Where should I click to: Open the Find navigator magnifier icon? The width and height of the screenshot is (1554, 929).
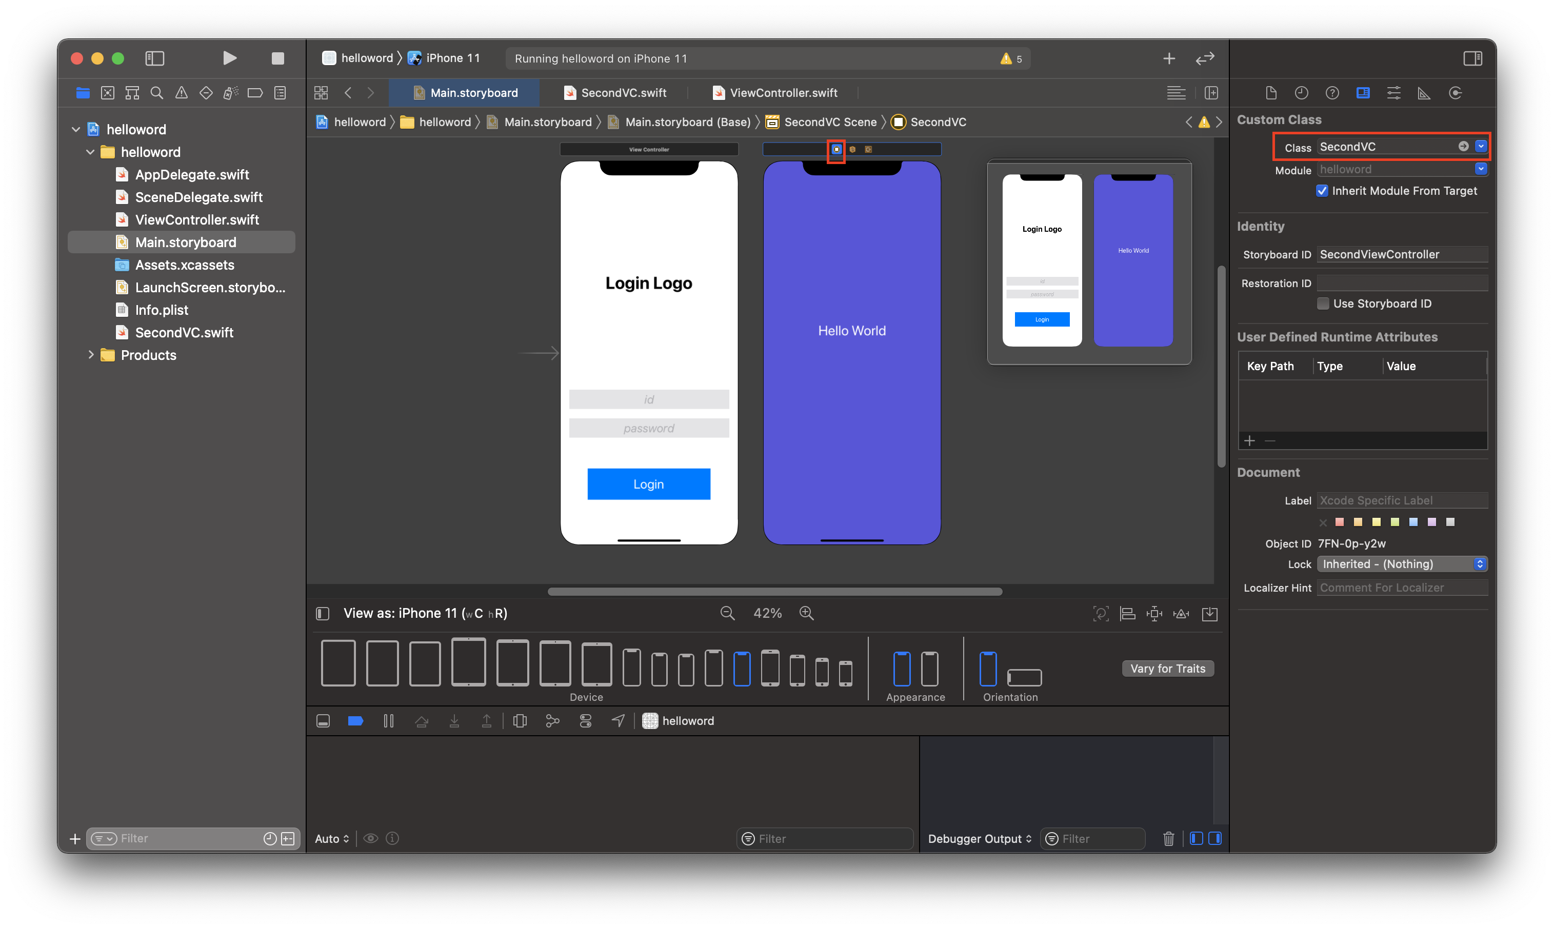156,93
